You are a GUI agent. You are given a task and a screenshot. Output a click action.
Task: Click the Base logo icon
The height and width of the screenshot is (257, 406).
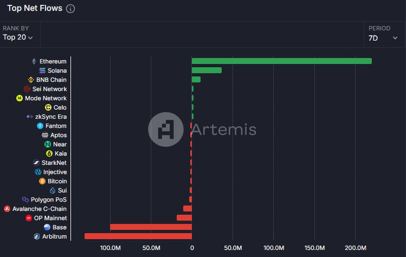point(47,227)
